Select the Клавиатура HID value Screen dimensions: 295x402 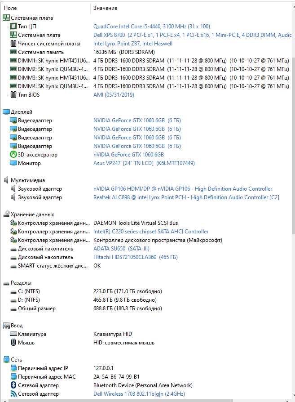coord(113,334)
